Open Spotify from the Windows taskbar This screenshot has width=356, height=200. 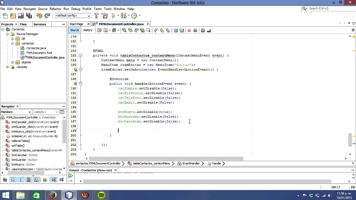pos(102,195)
